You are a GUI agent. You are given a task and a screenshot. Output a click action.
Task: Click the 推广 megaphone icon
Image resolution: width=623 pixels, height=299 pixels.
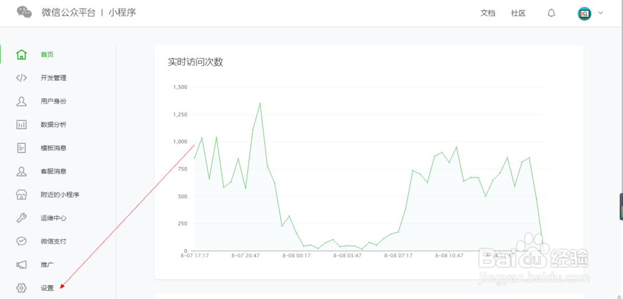[x=21, y=265]
